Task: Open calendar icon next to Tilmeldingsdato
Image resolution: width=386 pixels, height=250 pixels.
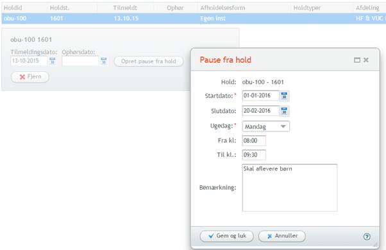Action: coord(53,61)
